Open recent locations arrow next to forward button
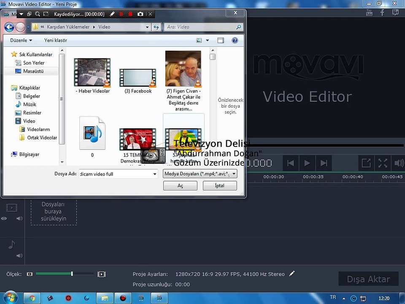The image size is (405, 304). (x=28, y=27)
